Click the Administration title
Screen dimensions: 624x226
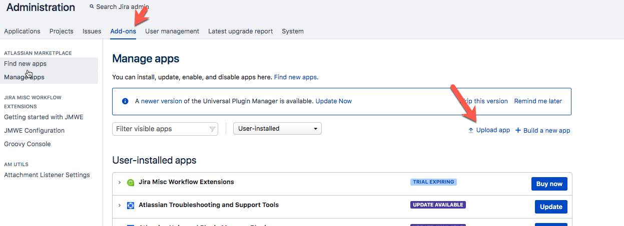(41, 7)
